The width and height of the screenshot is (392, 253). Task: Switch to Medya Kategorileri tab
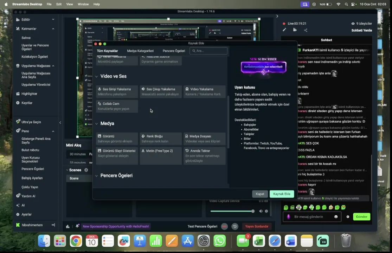coord(140,51)
